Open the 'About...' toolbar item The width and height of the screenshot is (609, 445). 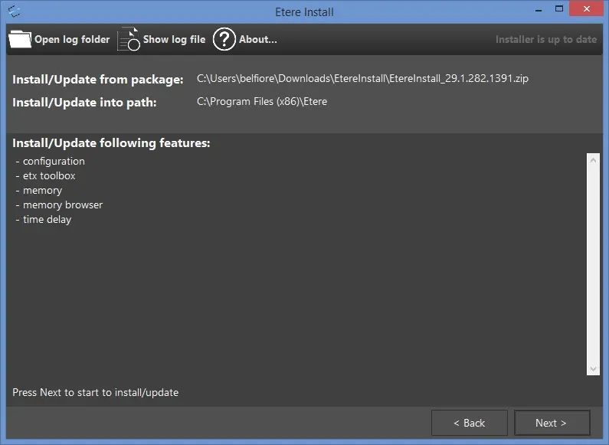click(257, 40)
